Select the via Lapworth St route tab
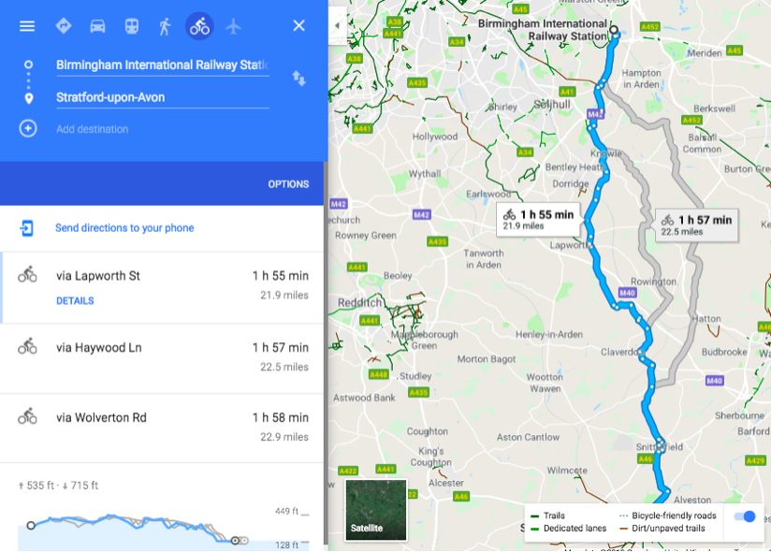The height and width of the screenshot is (552, 771). click(x=98, y=275)
